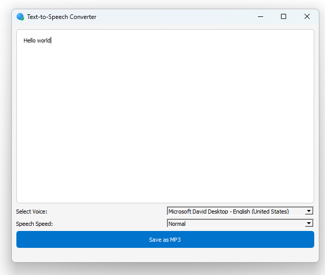Click blank window area below Save as MP3
Screen dimensions: 325x275
(164, 255)
